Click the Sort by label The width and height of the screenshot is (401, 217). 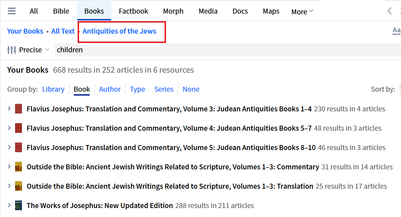pos(383,89)
